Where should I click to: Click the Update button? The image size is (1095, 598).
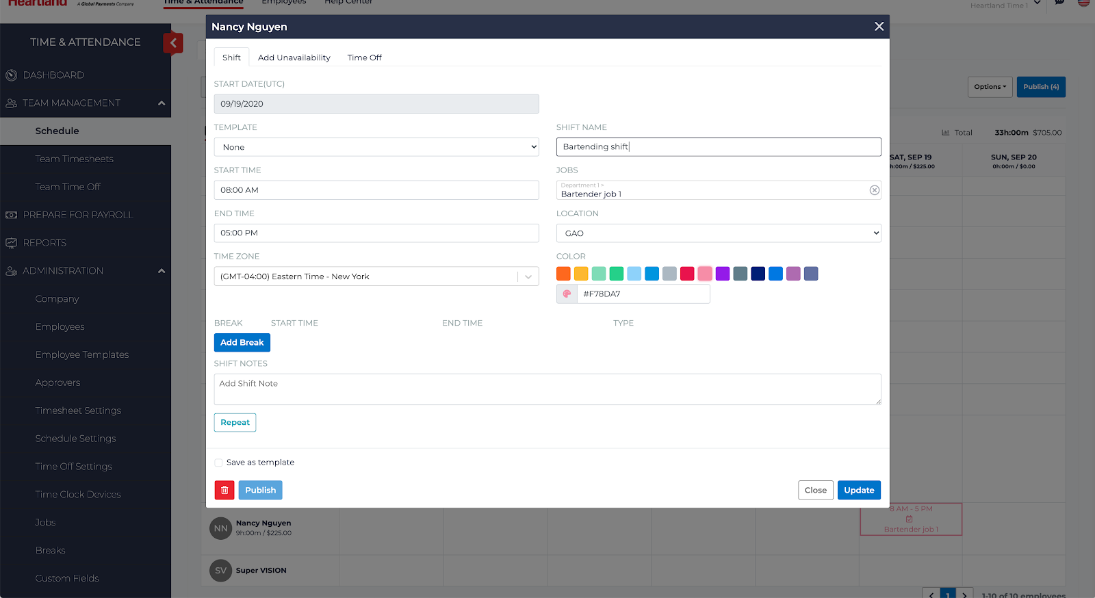[858, 490]
